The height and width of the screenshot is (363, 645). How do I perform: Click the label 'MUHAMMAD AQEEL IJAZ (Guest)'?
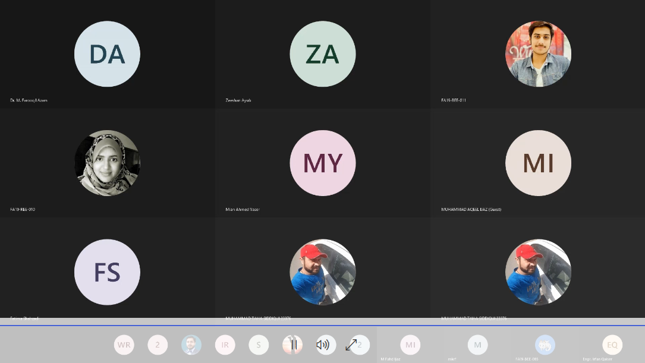pyautogui.click(x=471, y=209)
